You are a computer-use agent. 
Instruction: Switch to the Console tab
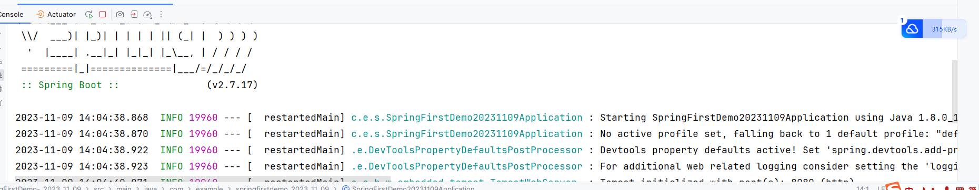pyautogui.click(x=11, y=14)
